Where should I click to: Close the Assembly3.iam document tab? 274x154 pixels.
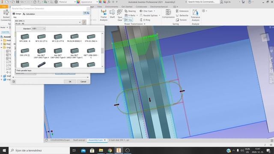click(x=105, y=140)
